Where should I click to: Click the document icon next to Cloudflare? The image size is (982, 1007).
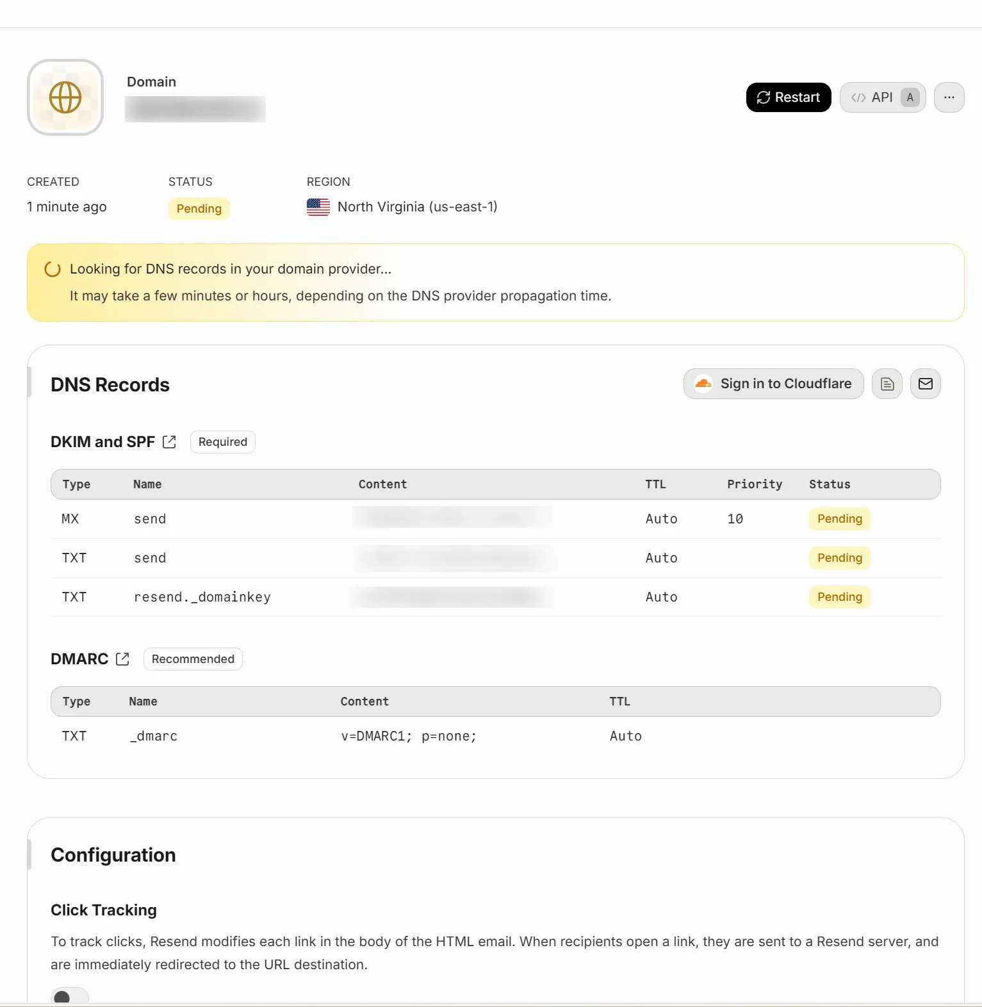click(x=887, y=384)
